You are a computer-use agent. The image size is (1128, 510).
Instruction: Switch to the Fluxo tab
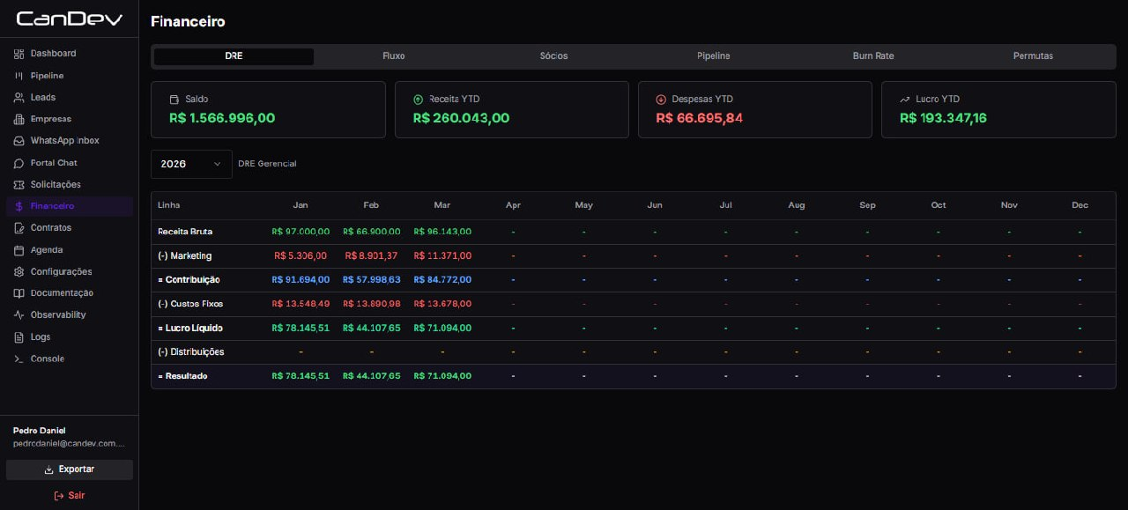(x=394, y=55)
